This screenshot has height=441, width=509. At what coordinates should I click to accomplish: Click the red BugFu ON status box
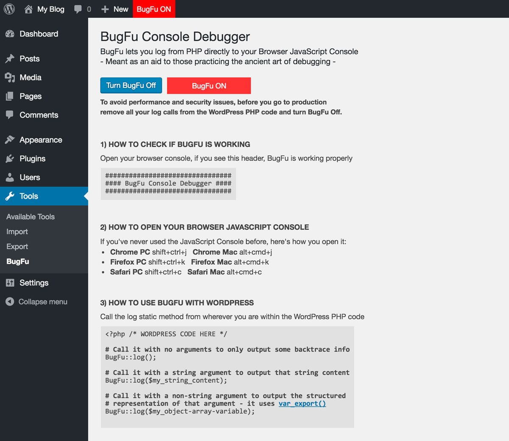[x=209, y=86]
